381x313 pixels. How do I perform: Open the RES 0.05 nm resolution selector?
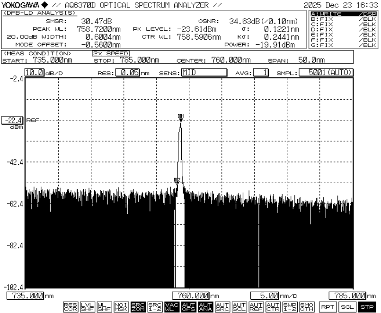click(x=127, y=73)
